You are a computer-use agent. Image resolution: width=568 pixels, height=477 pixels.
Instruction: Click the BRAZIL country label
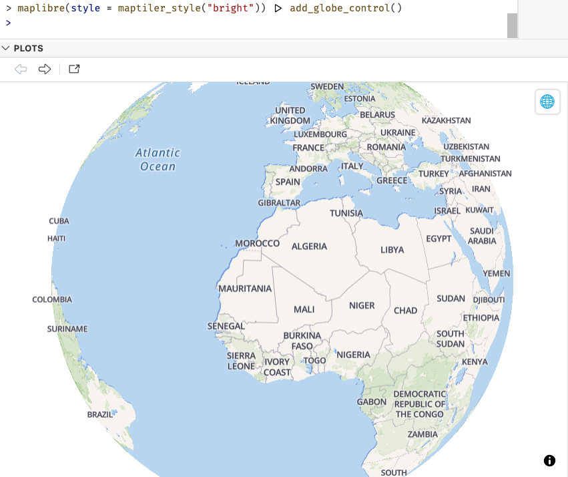coord(100,415)
